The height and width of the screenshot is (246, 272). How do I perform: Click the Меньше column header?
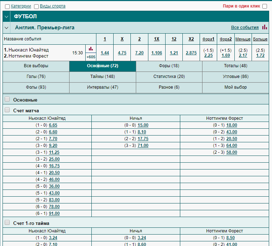(x=243, y=39)
